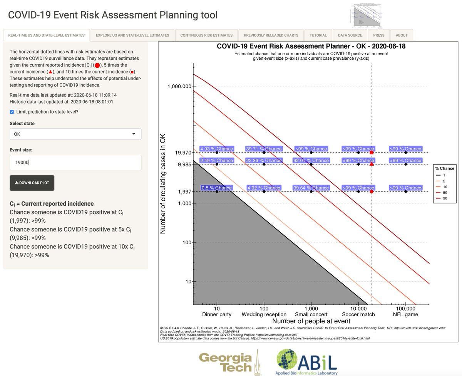The image size is (462, 376).
Task: Click the 'Number of circulating cases in OK' axis title
Action: click(x=163, y=183)
